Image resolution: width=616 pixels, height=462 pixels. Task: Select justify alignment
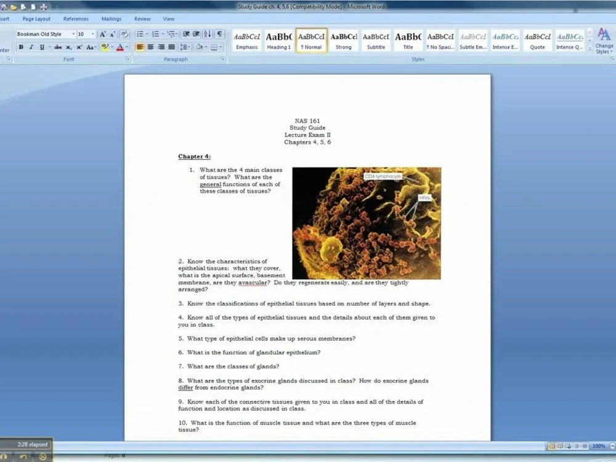(171, 47)
